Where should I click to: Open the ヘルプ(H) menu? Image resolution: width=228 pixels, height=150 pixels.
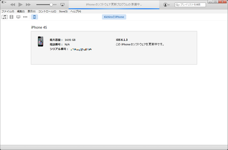point(76,11)
